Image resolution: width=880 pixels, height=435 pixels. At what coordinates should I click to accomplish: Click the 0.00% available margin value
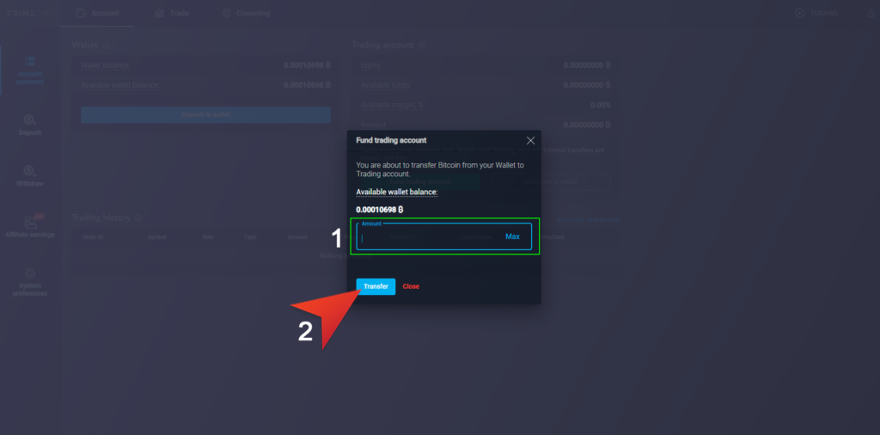600,105
